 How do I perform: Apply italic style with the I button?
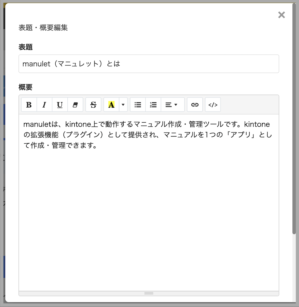click(x=44, y=105)
